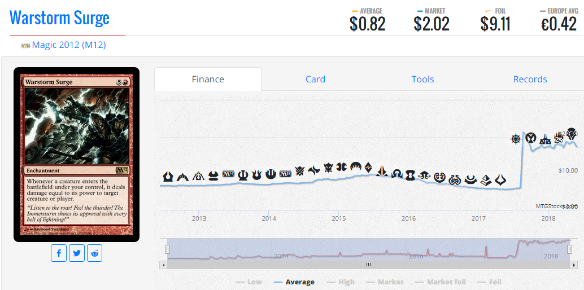The height and width of the screenshot is (290, 584).
Task: Click the three-towers set symbol before Masters 25
Action: coord(545,139)
